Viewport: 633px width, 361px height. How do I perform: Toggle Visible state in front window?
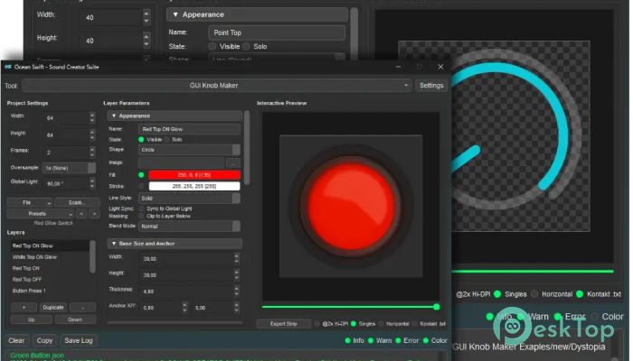[141, 139]
